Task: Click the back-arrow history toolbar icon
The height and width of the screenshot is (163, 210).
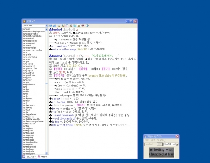Action: 59,26
